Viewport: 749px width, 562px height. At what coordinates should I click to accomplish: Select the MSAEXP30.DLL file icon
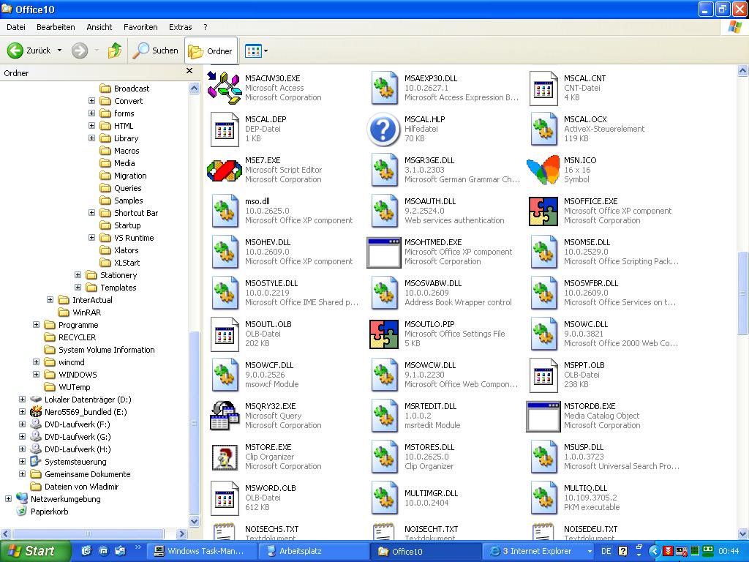(384, 89)
